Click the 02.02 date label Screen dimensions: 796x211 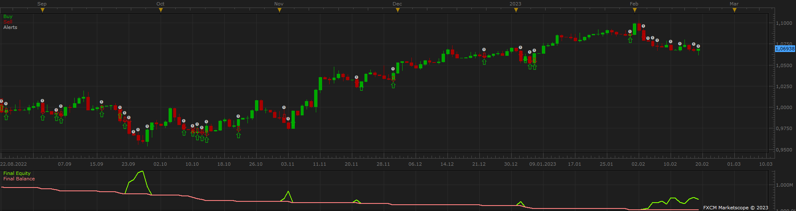tap(638, 164)
